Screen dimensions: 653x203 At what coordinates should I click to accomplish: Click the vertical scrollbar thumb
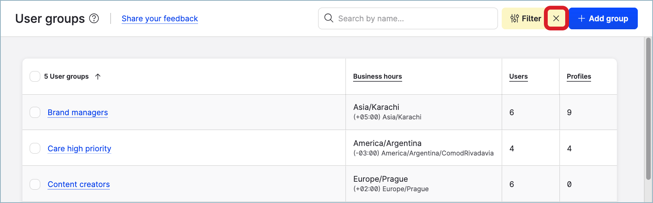[x=648, y=108]
